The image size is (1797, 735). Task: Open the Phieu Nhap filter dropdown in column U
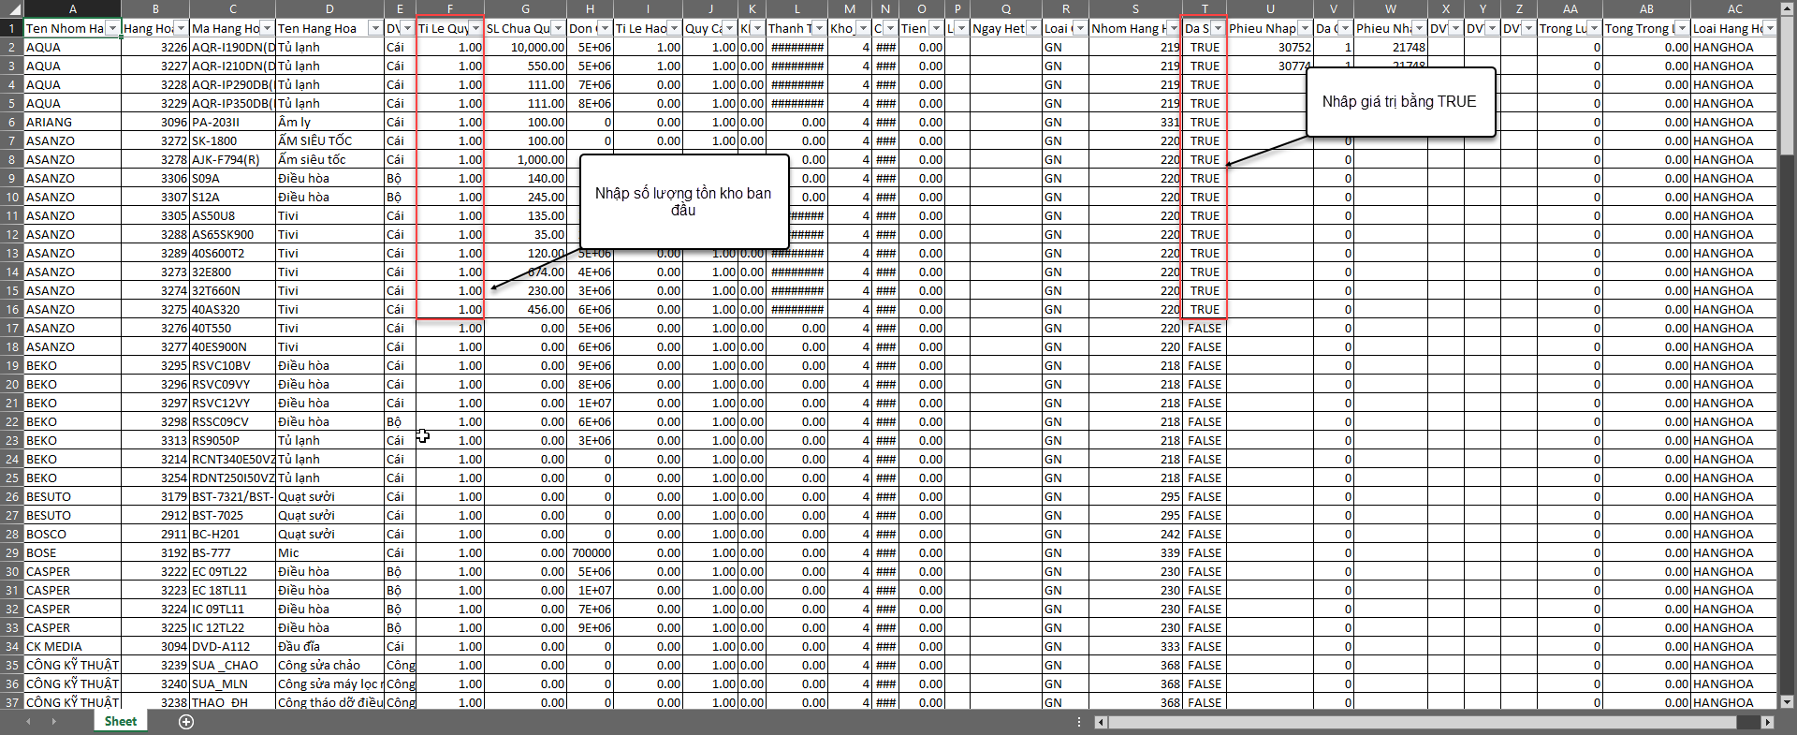point(1305,28)
